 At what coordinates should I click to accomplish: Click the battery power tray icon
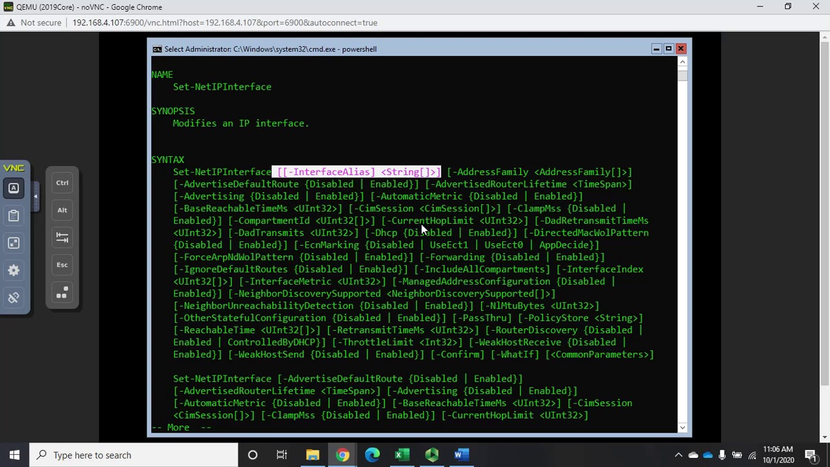pyautogui.click(x=737, y=455)
